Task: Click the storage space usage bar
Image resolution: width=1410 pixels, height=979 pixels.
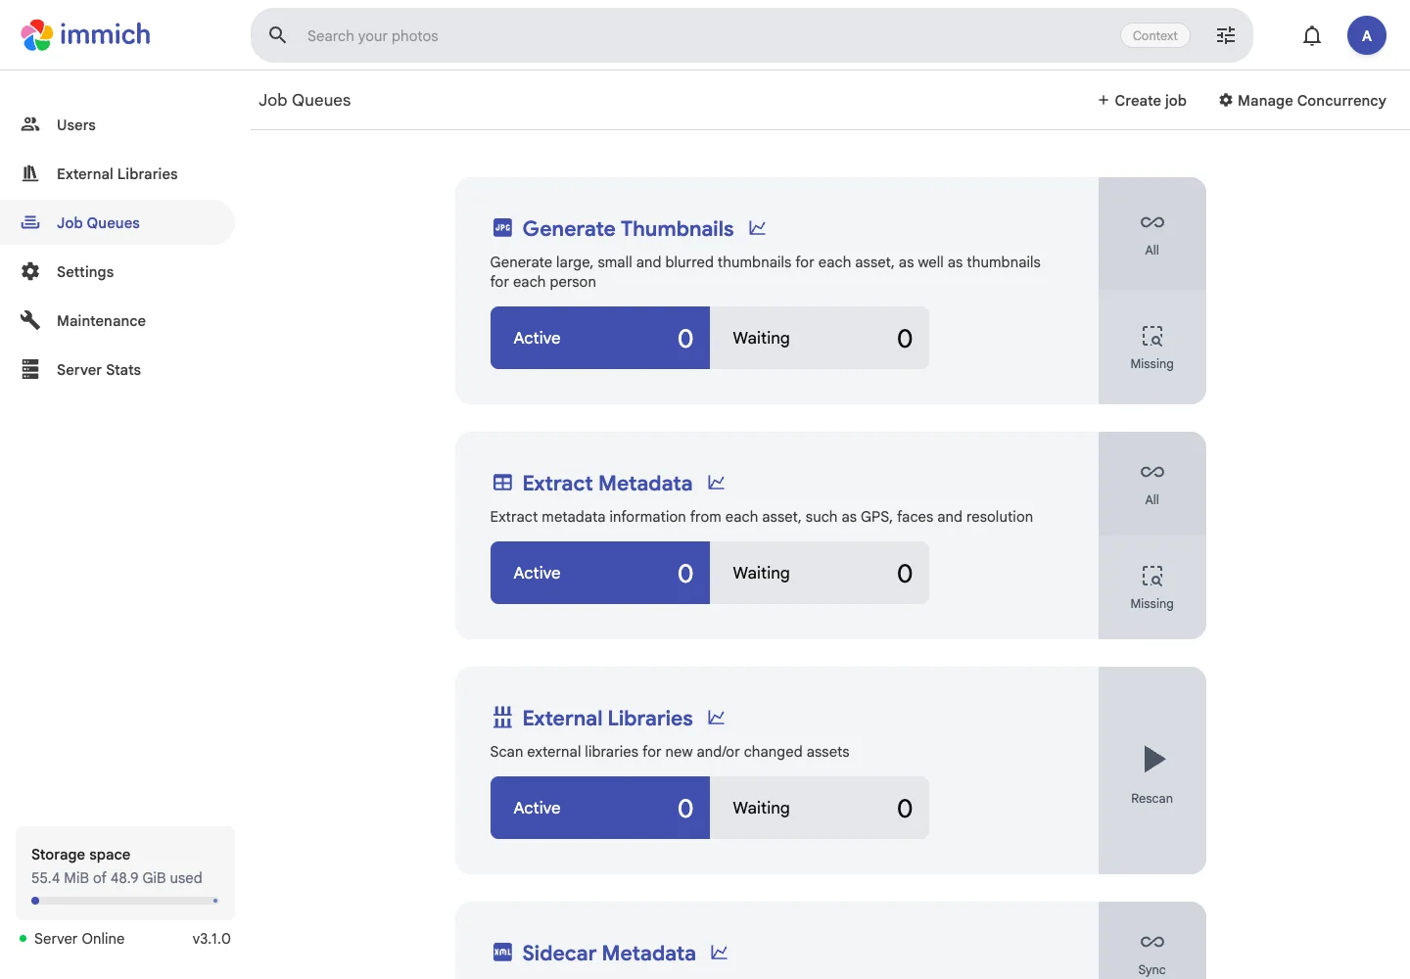Action: click(125, 901)
